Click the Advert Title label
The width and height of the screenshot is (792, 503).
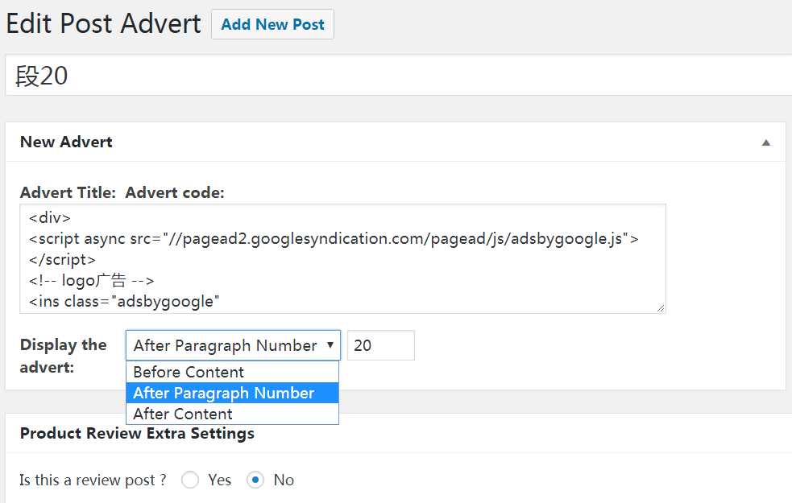[x=68, y=192]
